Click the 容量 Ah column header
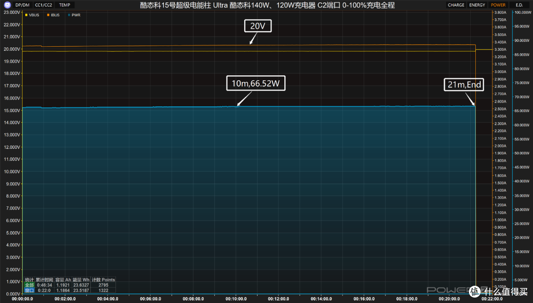 (63, 280)
